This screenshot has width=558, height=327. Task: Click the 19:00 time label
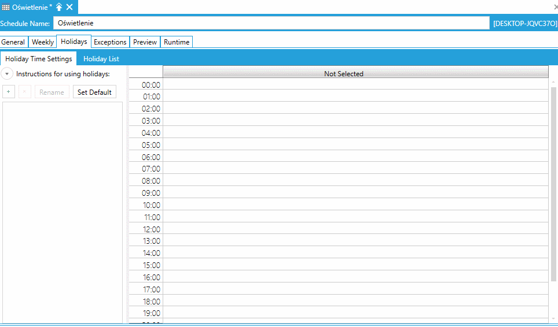pos(151,313)
